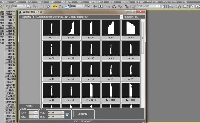Select the ps_05 profile thumbnail
200x123 pixels.
[x=131, y=29]
